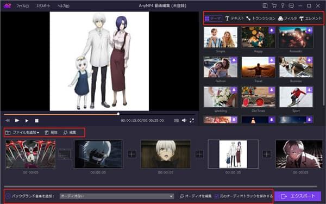Switch to the フィルタ tab
The height and width of the screenshot is (204, 326).
point(287,18)
